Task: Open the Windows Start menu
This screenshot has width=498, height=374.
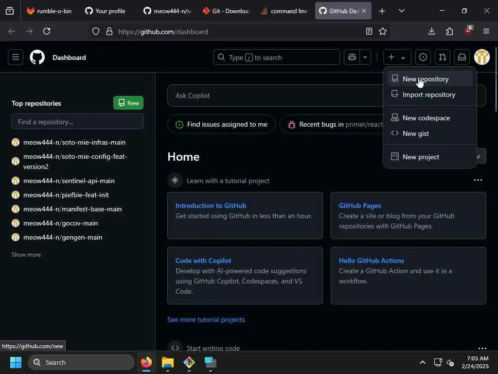Action: point(16,362)
